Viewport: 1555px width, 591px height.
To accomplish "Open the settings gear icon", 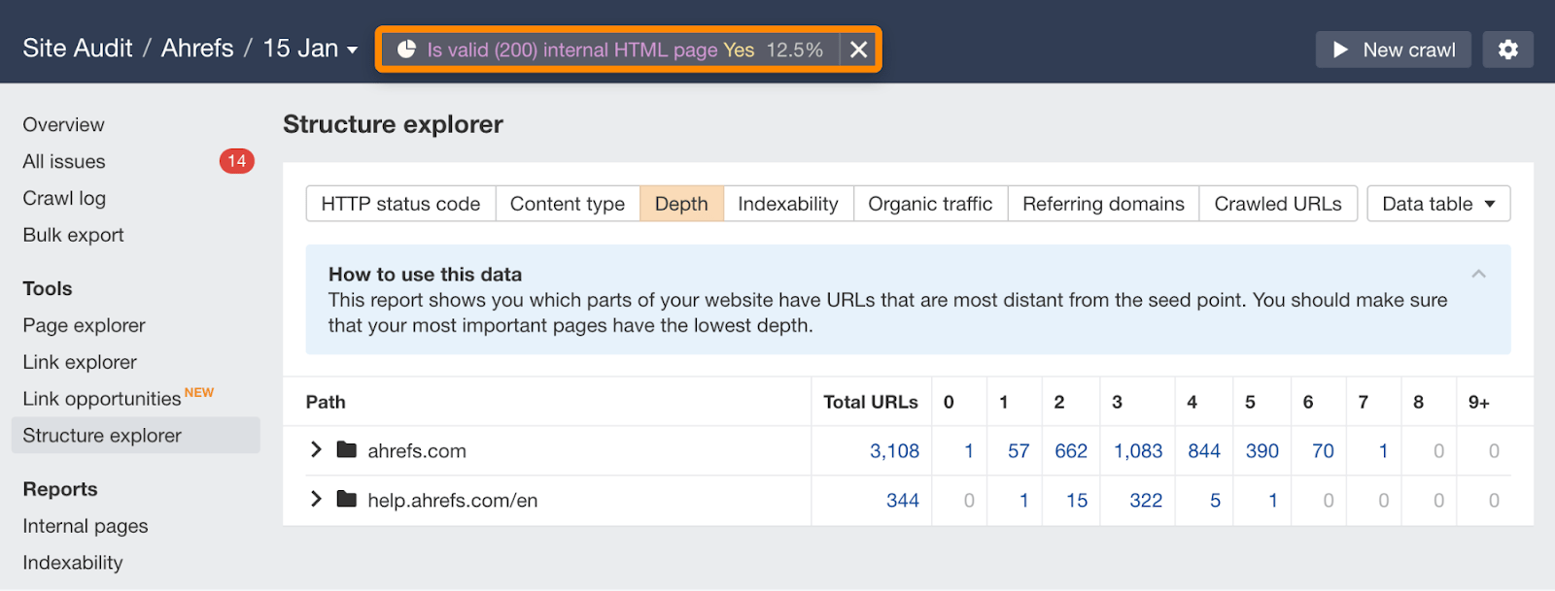I will coord(1507,49).
